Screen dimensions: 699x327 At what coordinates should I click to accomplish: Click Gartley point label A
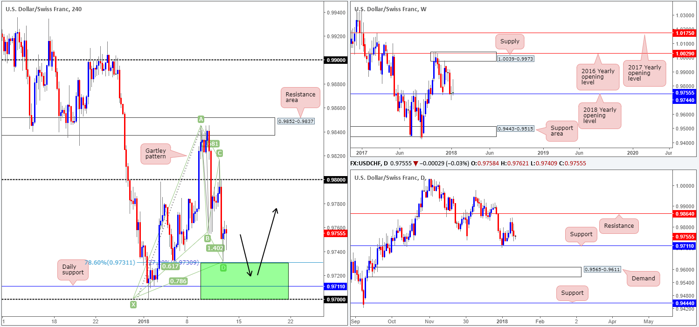coord(201,118)
